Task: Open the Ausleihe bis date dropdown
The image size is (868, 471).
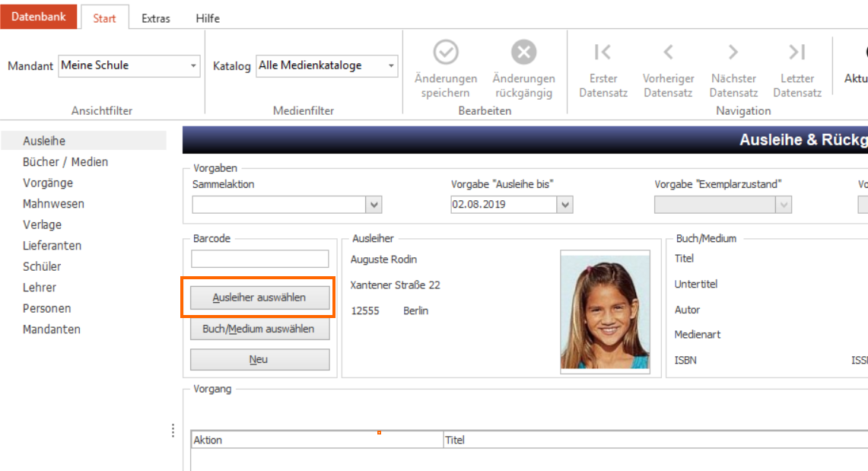Action: (564, 205)
